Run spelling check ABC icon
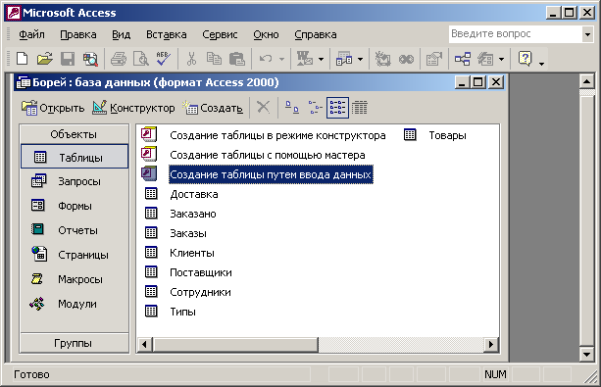Image resolution: width=601 pixels, height=387 pixels. pos(164,59)
